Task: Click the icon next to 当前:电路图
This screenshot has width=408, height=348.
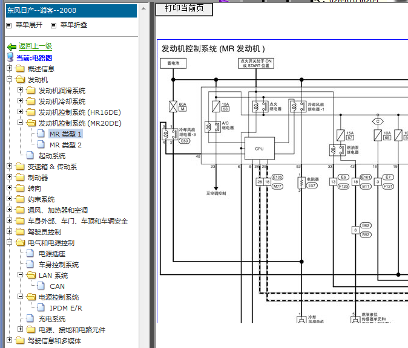Action: 10,57
